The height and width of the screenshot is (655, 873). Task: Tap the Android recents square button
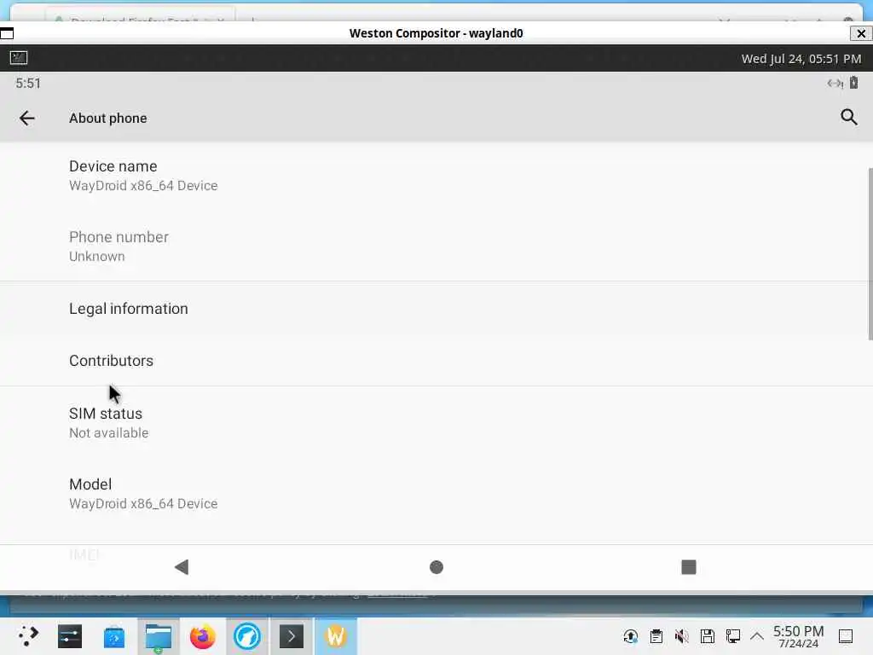(689, 567)
